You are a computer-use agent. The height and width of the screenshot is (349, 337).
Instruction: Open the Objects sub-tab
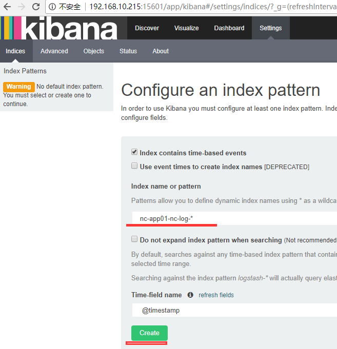[x=94, y=51]
